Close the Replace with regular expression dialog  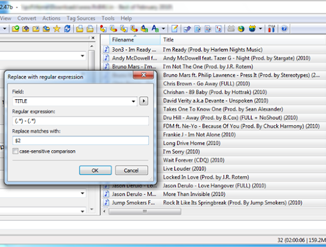(143, 75)
